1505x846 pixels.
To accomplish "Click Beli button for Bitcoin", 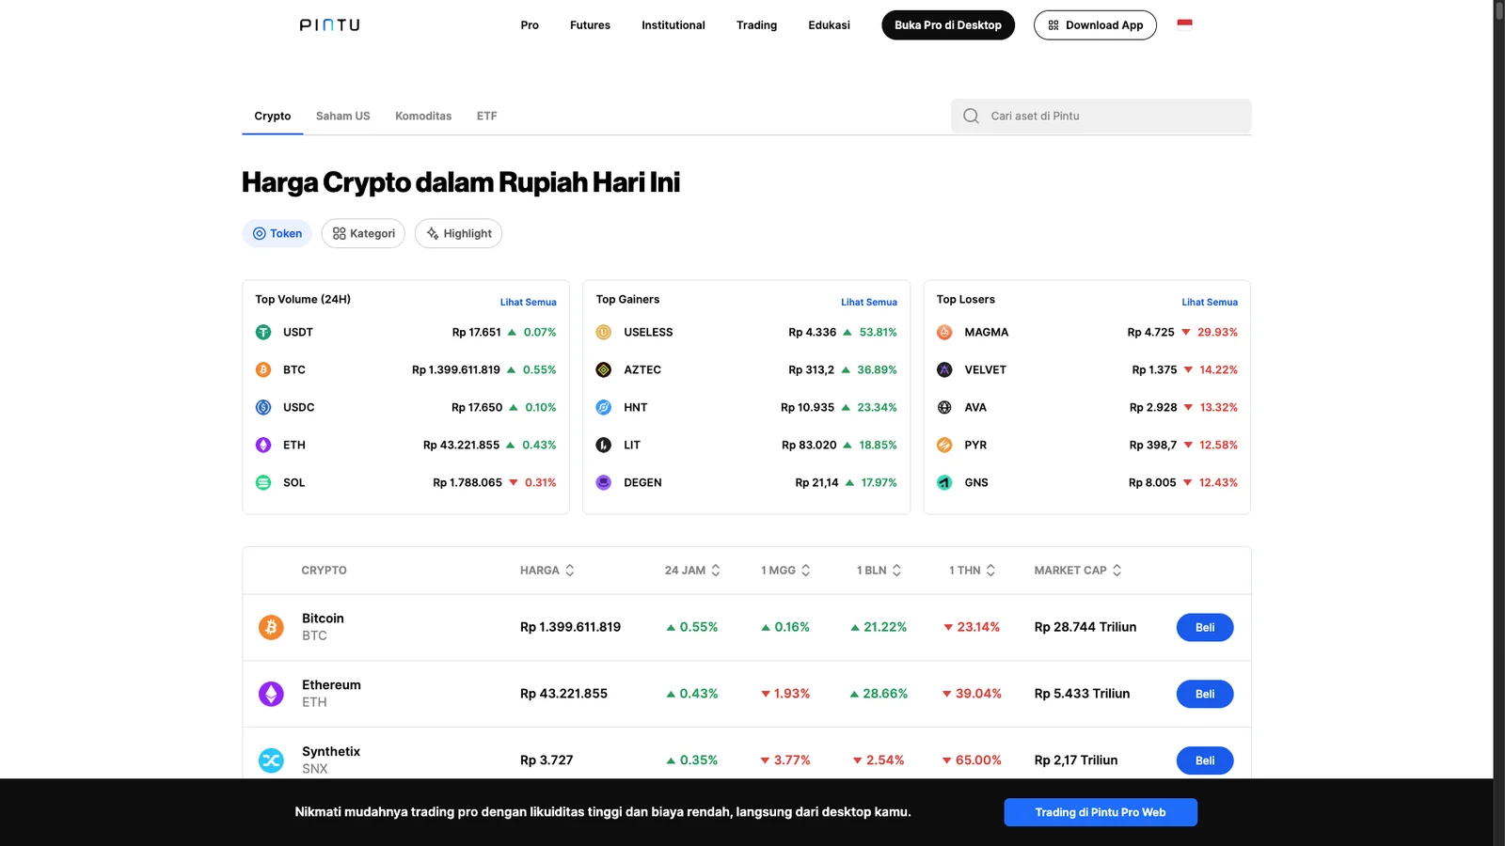I will coord(1205,627).
